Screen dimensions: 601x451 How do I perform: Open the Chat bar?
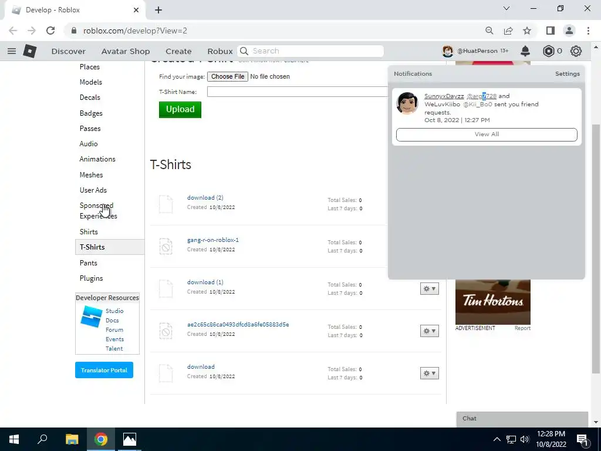522,419
